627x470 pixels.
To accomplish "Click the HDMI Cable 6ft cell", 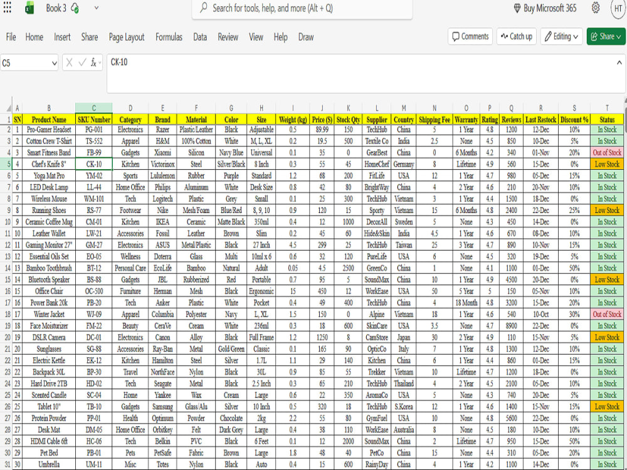I will [49, 441].
